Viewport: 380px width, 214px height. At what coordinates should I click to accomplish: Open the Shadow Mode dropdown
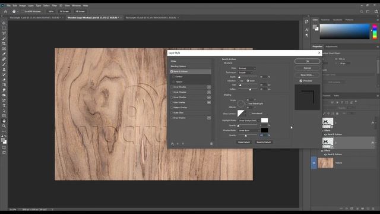(x=249, y=131)
